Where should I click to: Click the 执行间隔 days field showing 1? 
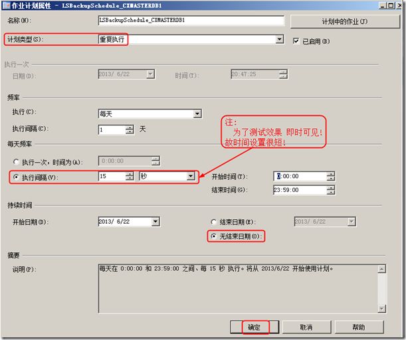(x=112, y=129)
